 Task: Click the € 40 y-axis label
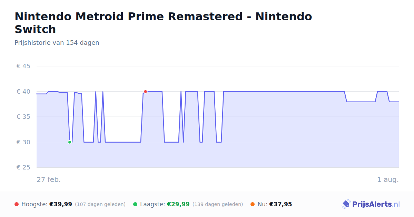(x=23, y=92)
